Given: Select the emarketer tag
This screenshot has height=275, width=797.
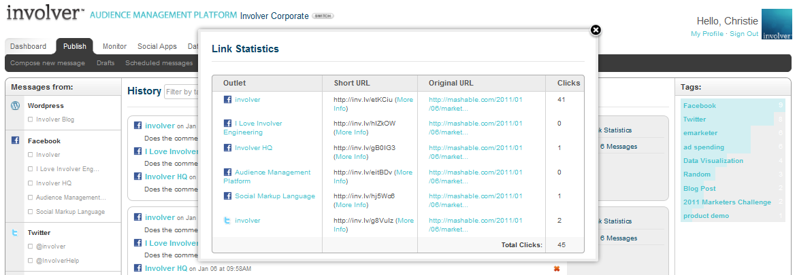Looking at the screenshot, I should pyautogui.click(x=700, y=133).
